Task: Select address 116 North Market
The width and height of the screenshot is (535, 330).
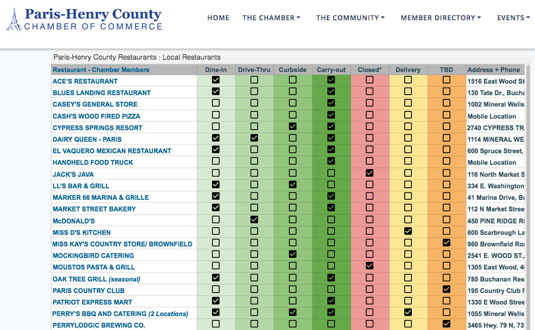Action: pyautogui.click(x=496, y=175)
